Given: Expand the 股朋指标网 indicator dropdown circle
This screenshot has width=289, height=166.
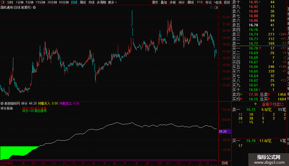Looking at the screenshot, I should (2, 103).
